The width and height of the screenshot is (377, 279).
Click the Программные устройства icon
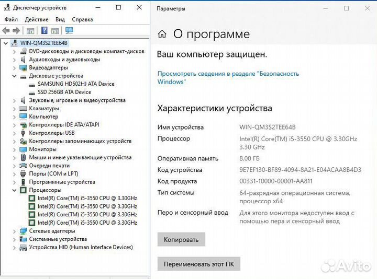pos(23,182)
